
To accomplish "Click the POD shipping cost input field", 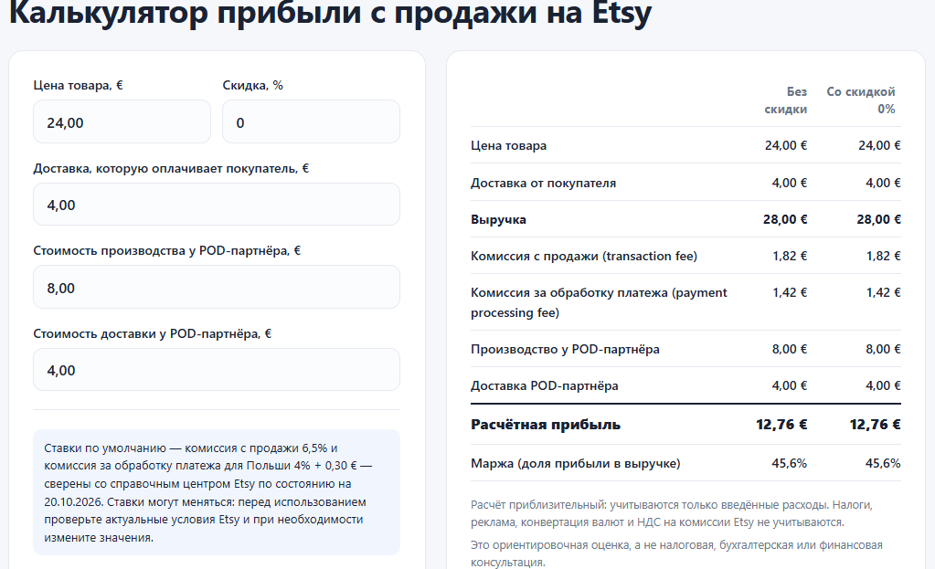I will (217, 369).
